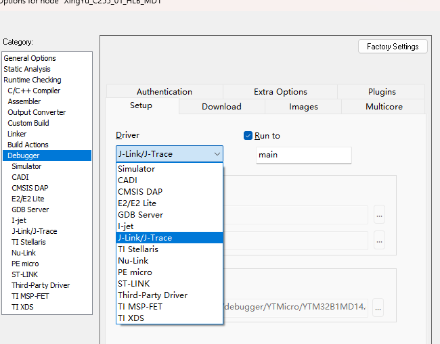Screen dimensions: 440x344
Task: Open C/C++ Compiler category
Action: point(34,91)
